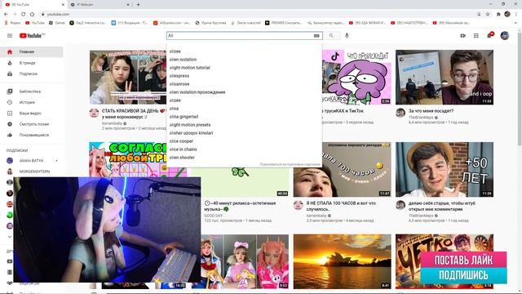Open a new browser tab with plus
522x294 pixels.
tap(138, 4)
